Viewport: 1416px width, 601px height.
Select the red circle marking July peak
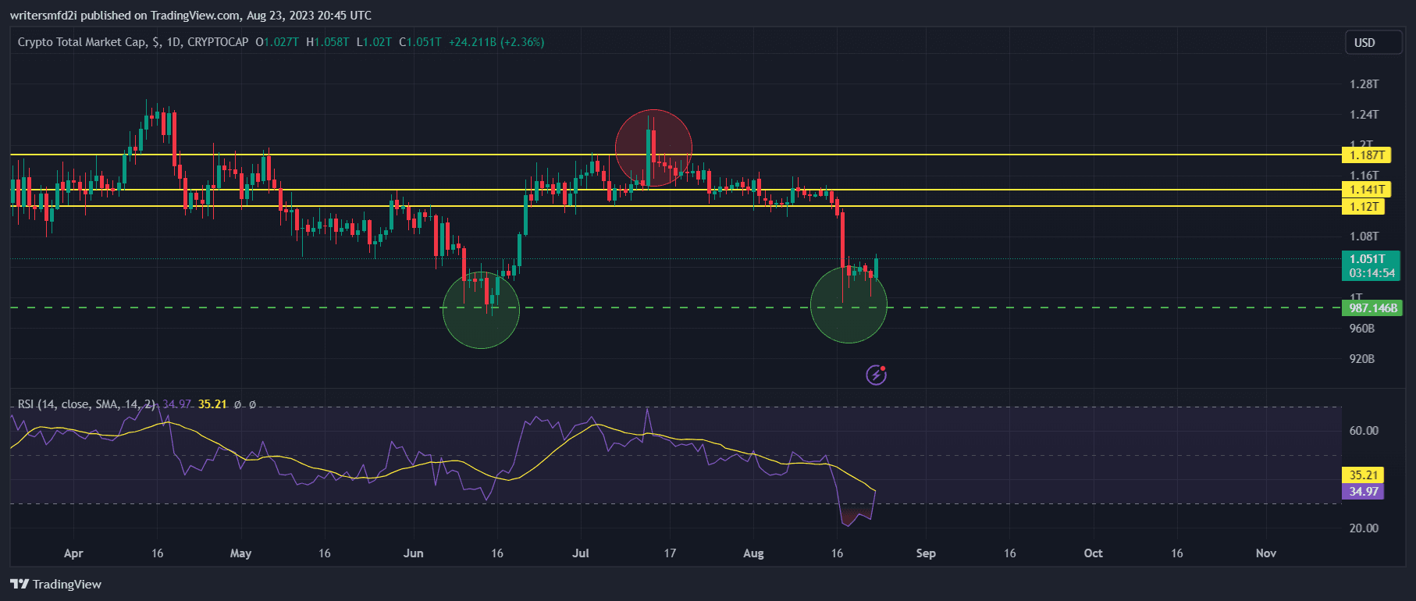(653, 148)
